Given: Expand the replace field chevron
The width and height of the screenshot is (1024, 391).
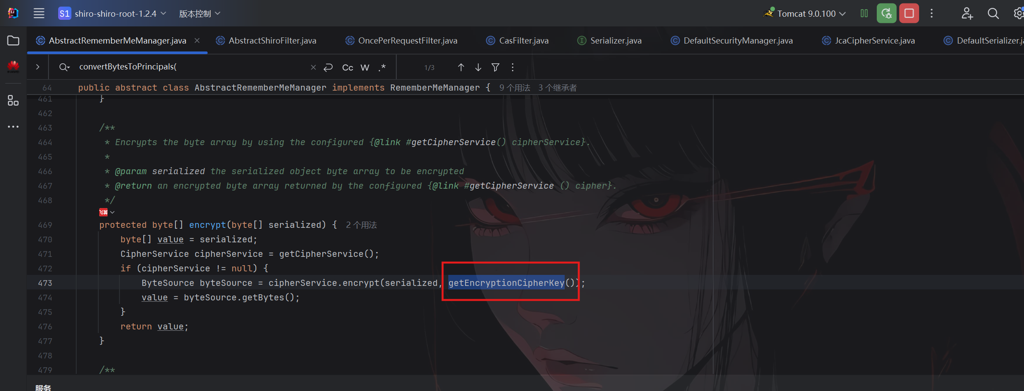Looking at the screenshot, I should pyautogui.click(x=38, y=67).
